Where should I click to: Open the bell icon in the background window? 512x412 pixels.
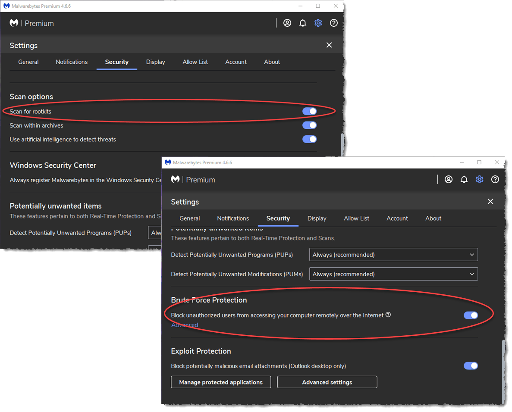click(303, 23)
